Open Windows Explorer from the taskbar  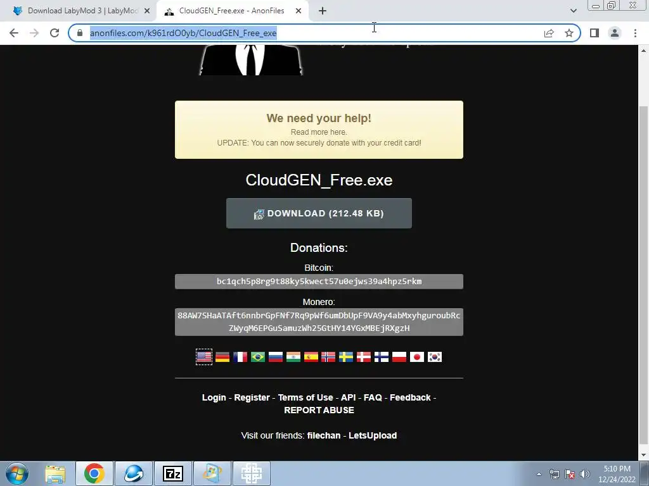[55, 473]
